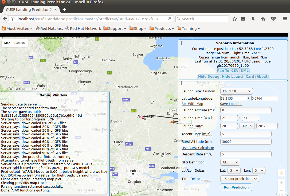Switch map to Satellite view
This screenshot has width=290, height=196.
(20, 43)
